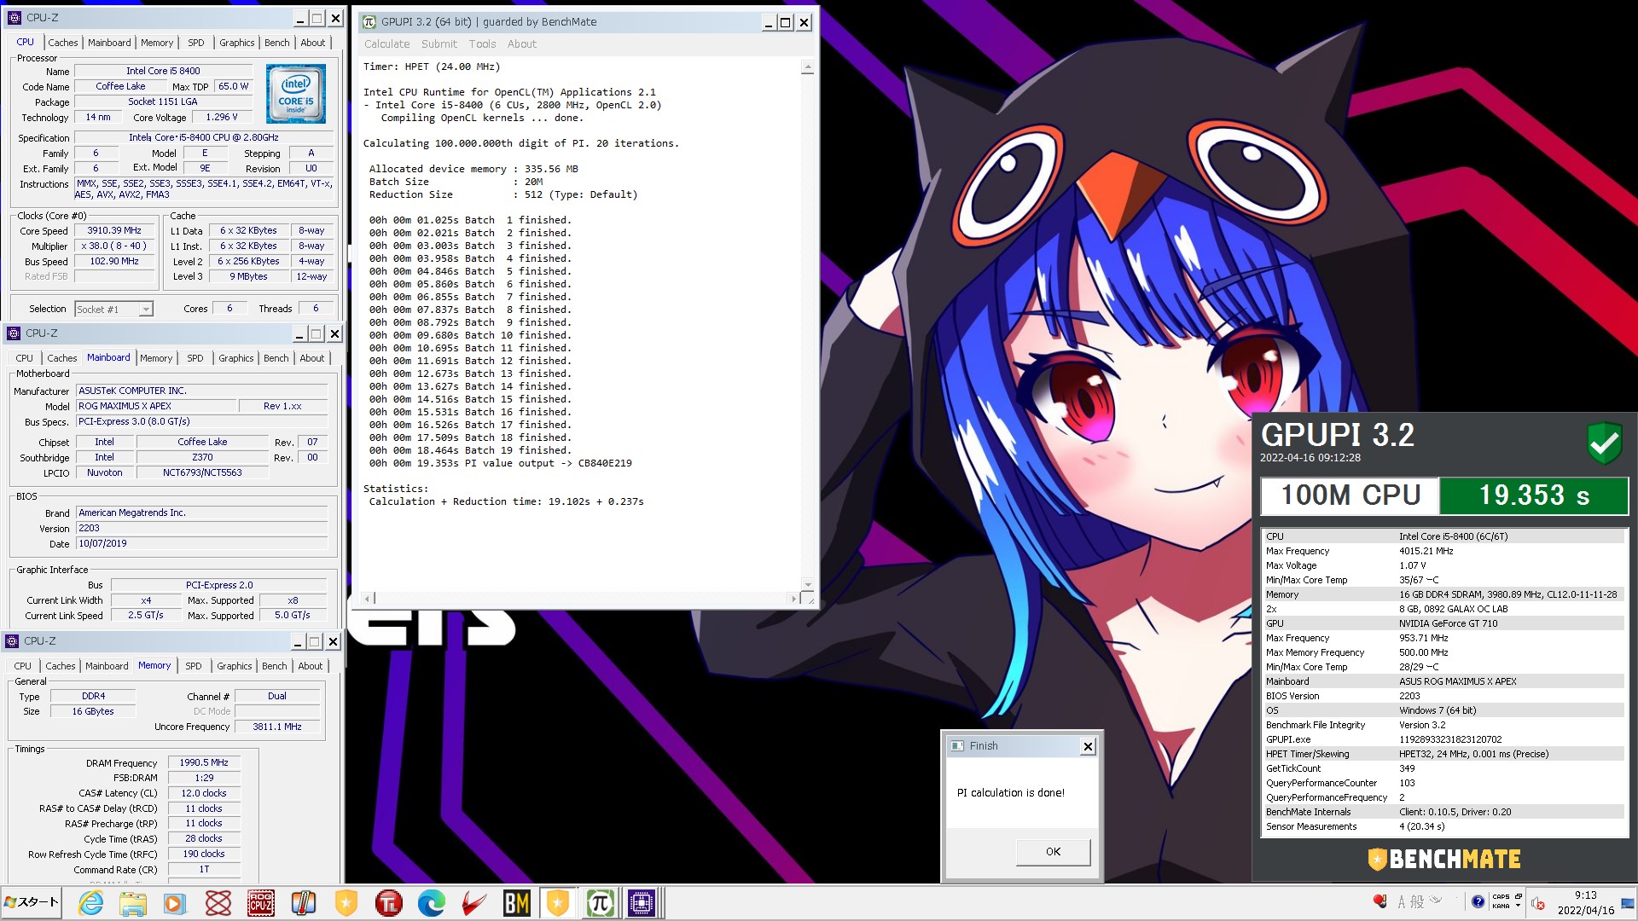This screenshot has width=1638, height=921.
Task: Open the red swoosh taskbar app
Action: point(474,903)
